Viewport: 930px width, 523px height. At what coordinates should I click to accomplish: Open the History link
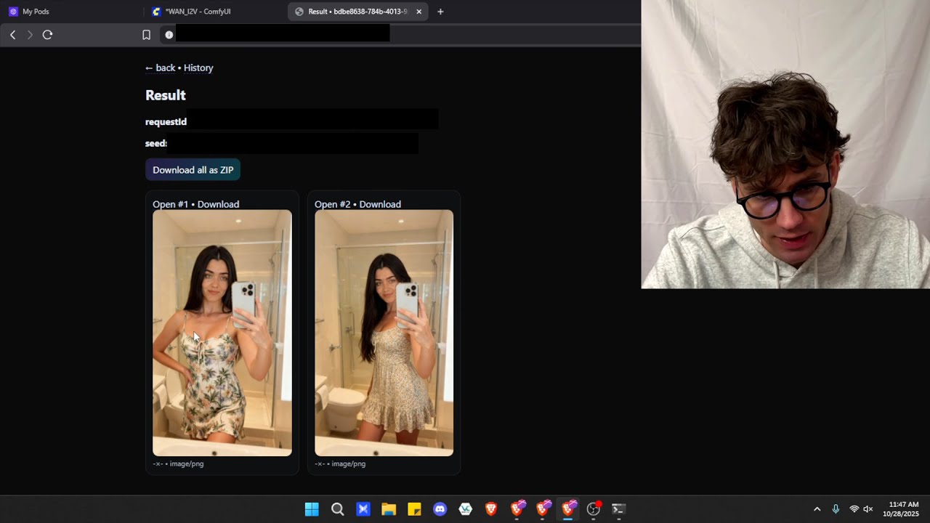point(198,68)
